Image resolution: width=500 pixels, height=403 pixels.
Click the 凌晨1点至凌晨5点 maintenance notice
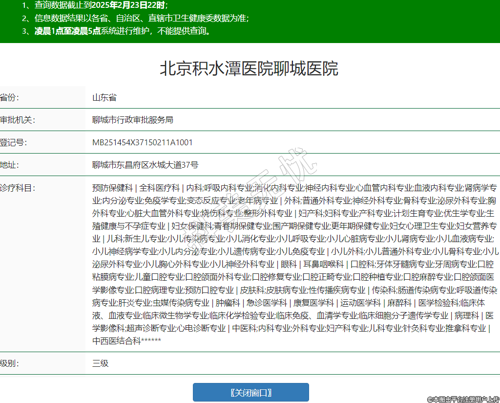(x=122, y=31)
